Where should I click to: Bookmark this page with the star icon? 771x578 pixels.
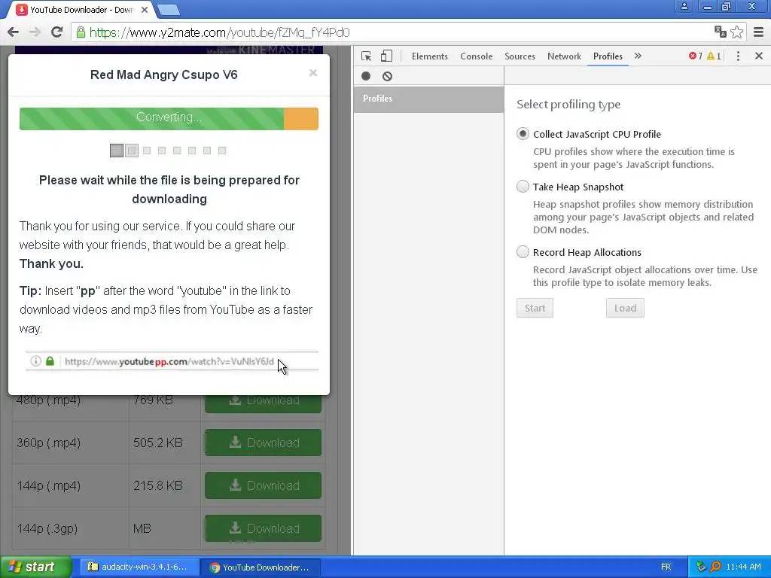pos(736,32)
